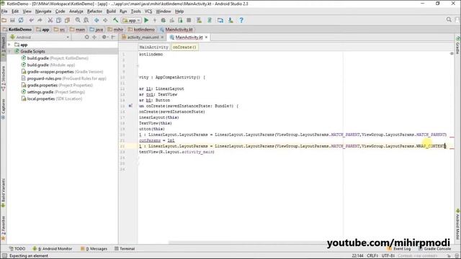461x259 pixels.
Task: Open the File menu
Action: click(4, 12)
